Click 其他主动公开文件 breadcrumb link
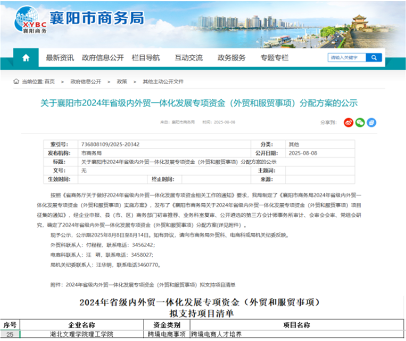This screenshot has height=341, width=406. [x=163, y=82]
